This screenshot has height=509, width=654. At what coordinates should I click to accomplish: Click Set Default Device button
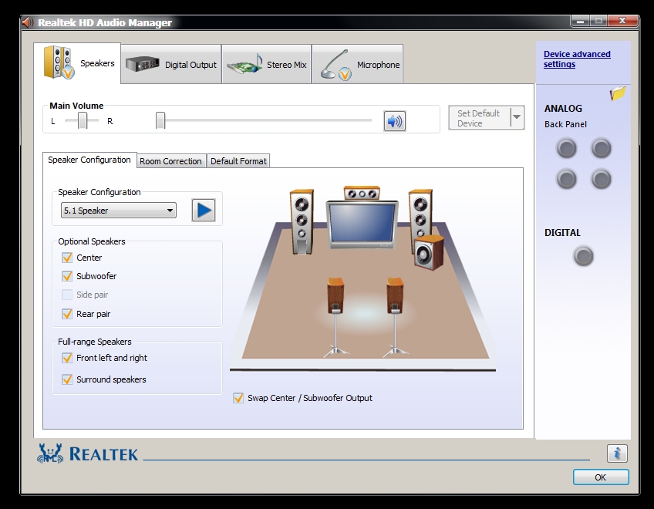point(479,118)
